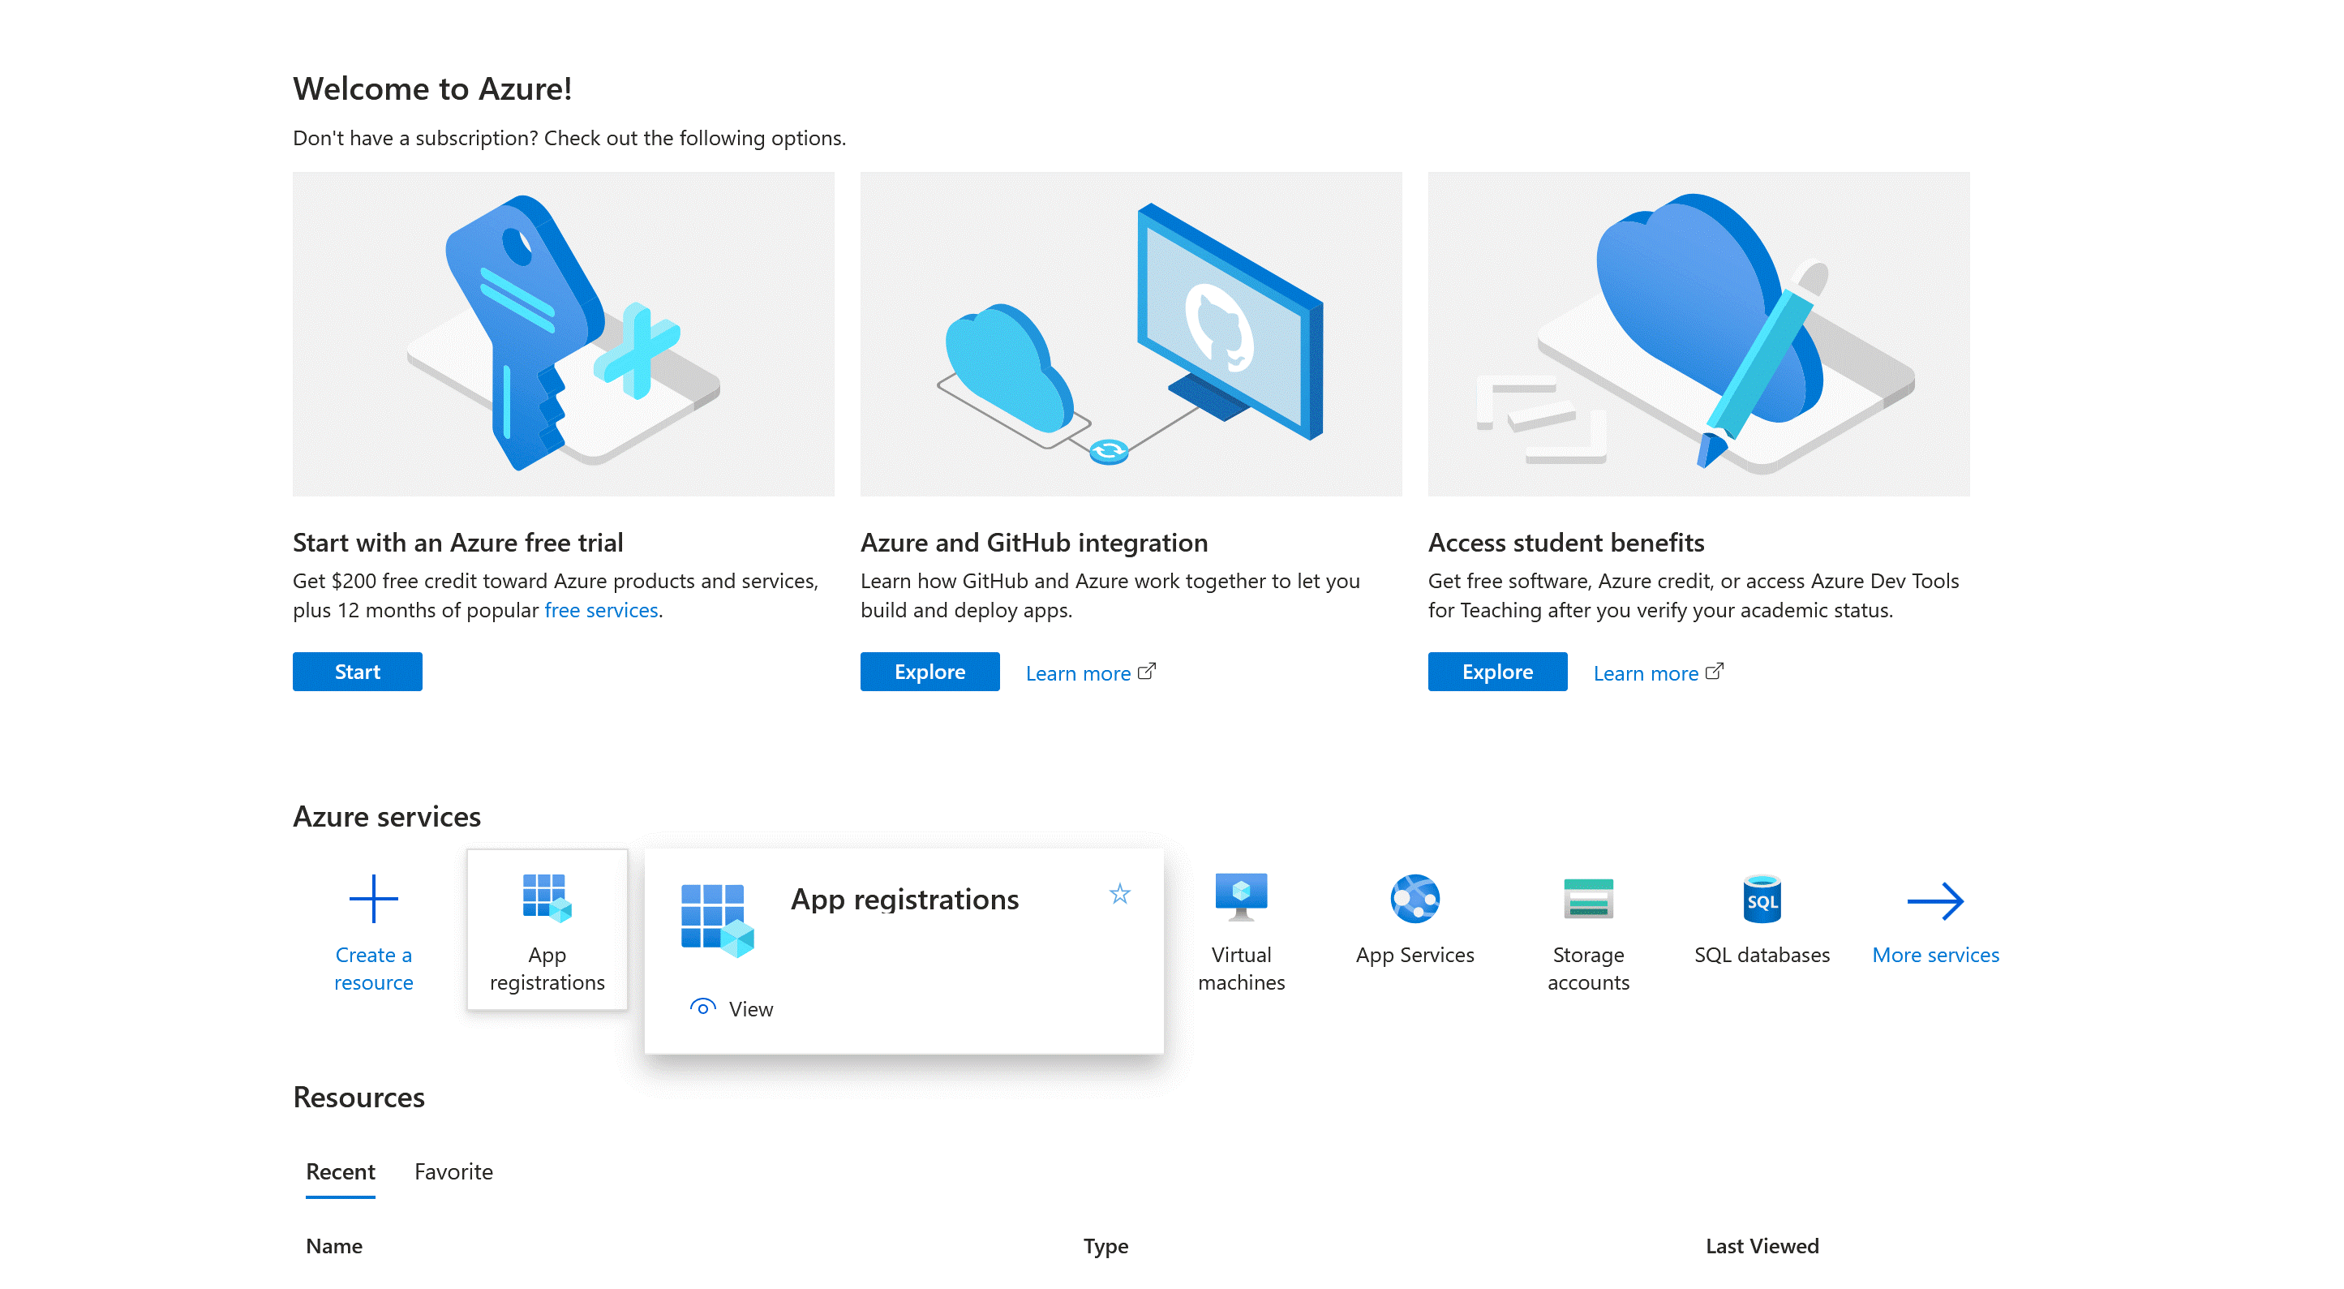Image resolution: width=2344 pixels, height=1289 pixels.
Task: Open Learn more link for GitHub integration
Action: pos(1077,672)
